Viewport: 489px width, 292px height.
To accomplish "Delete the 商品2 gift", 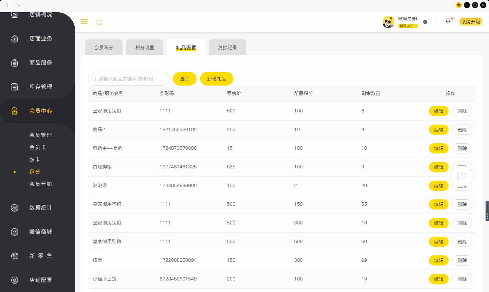I will pyautogui.click(x=462, y=130).
